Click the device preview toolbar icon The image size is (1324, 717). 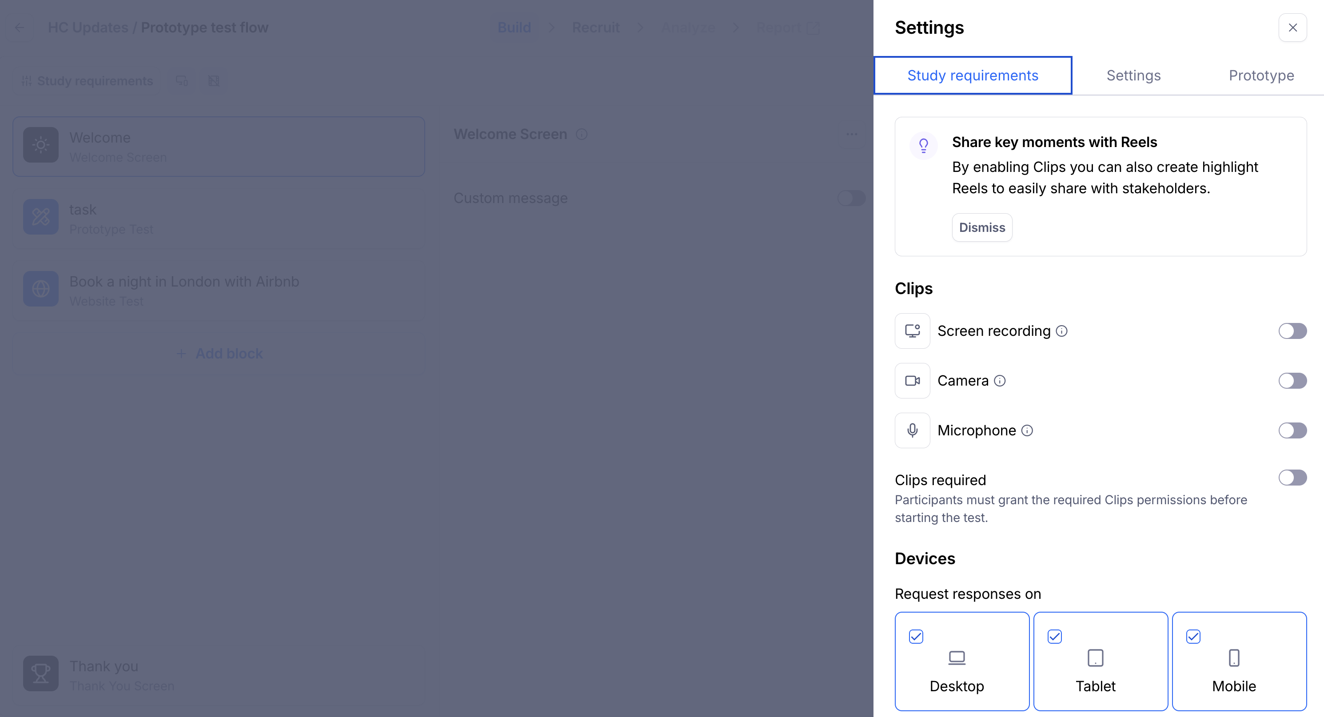[182, 81]
